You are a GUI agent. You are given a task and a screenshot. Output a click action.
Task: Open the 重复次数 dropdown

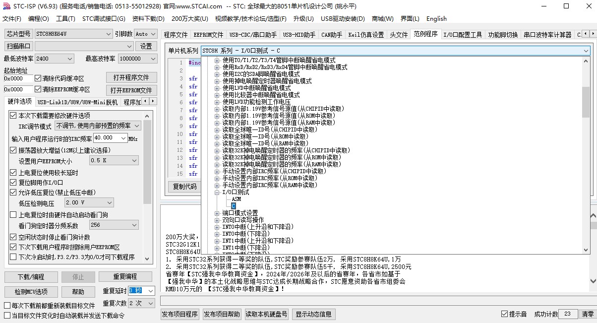coord(142,303)
